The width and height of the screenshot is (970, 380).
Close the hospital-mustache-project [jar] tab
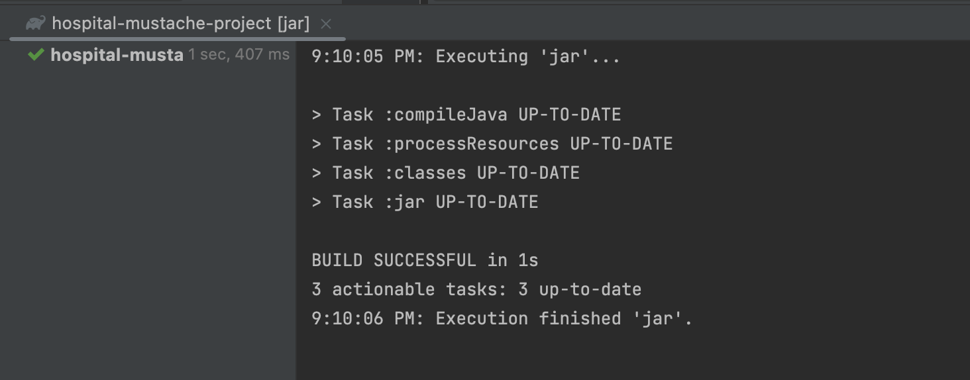[325, 24]
